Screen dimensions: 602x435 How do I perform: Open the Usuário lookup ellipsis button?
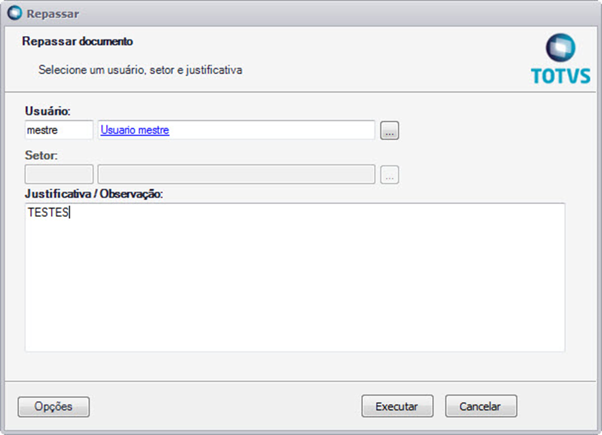tap(389, 130)
